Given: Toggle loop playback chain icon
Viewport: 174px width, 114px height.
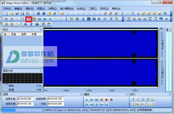Looking at the screenshot, I should (97, 99).
